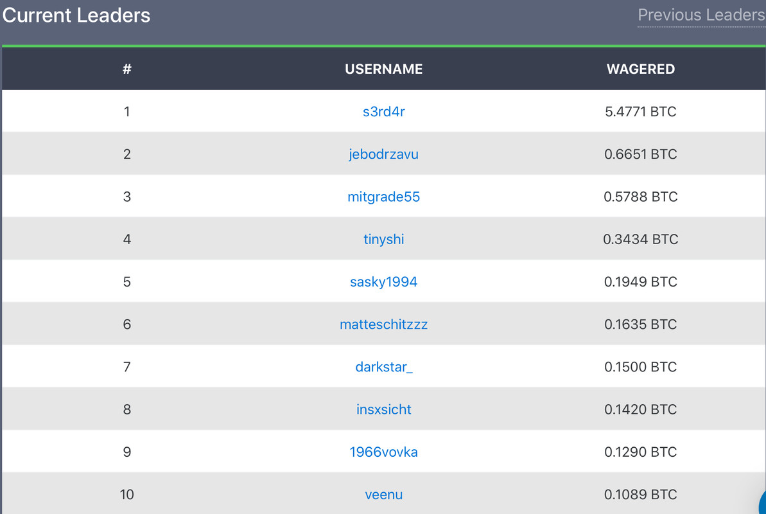The height and width of the screenshot is (514, 766).
Task: Select the darkstar_ username link
Action: [x=384, y=367]
